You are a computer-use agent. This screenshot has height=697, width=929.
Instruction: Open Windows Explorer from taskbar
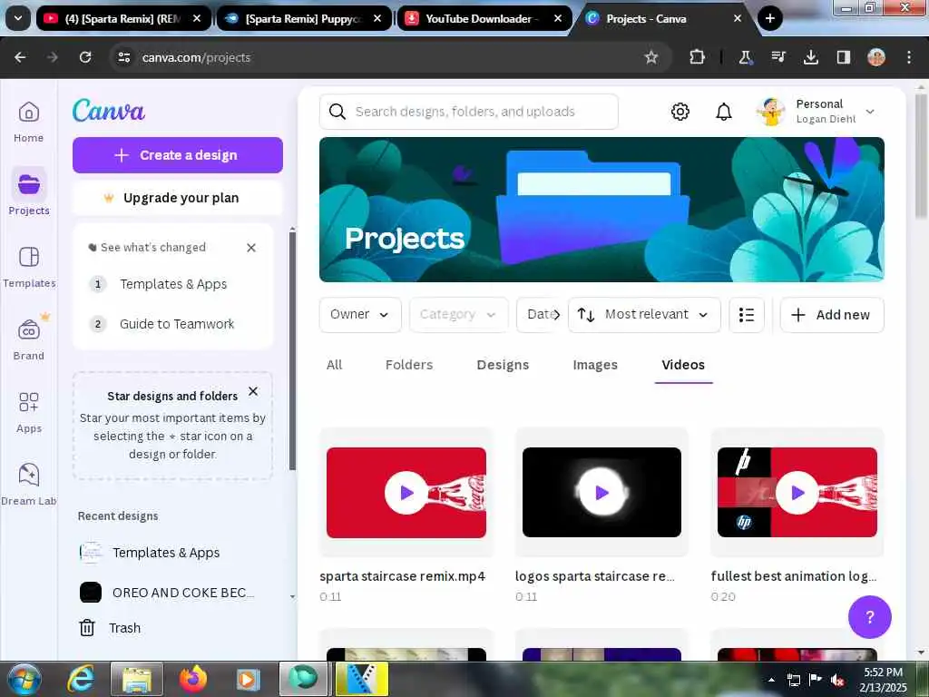[137, 679]
